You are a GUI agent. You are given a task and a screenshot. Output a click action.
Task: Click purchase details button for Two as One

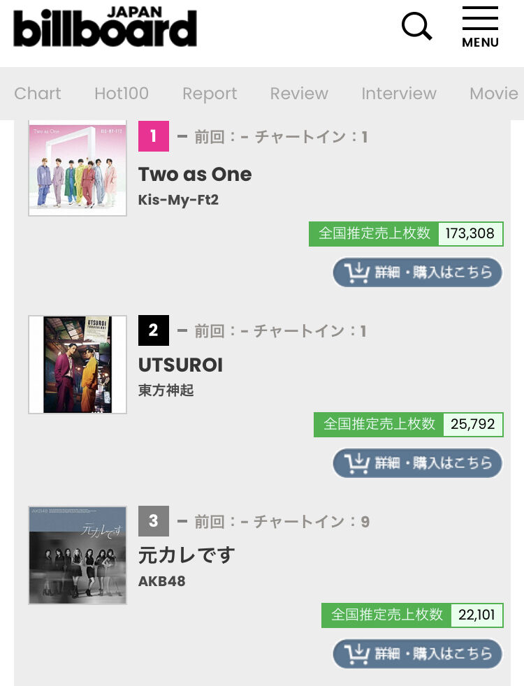[417, 272]
